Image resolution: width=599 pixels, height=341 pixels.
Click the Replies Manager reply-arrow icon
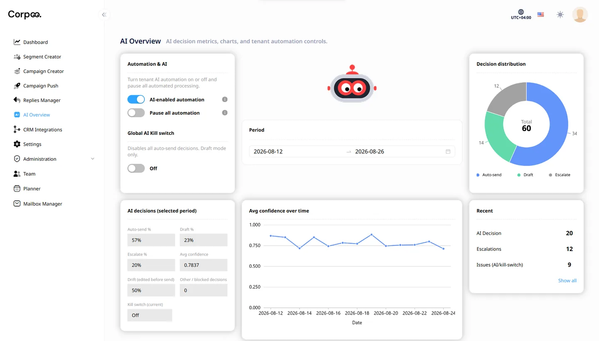(17, 100)
